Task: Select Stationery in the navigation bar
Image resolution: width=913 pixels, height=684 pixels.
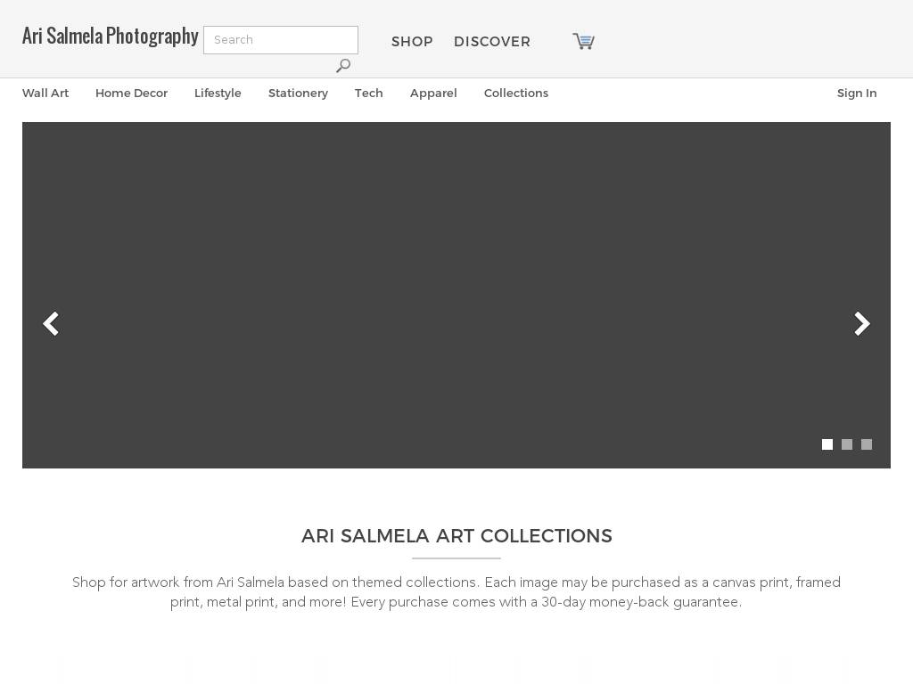Action: click(298, 93)
